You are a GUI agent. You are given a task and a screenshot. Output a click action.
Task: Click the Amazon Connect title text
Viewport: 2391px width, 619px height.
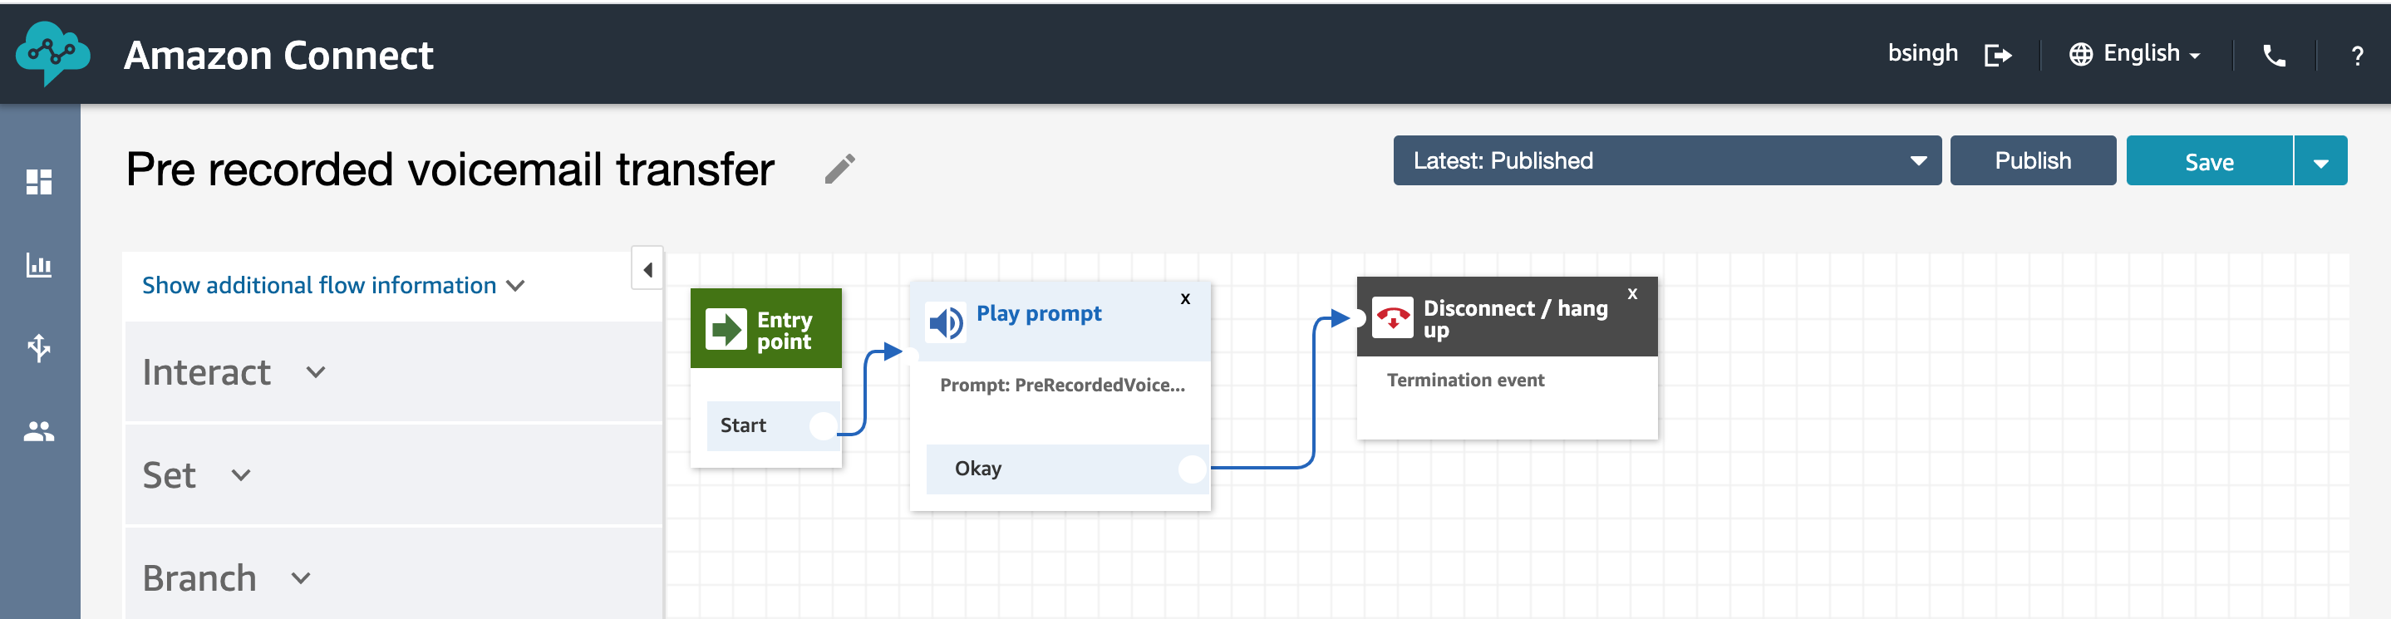[278, 56]
